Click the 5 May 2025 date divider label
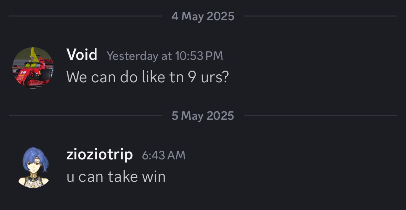 pos(203,115)
